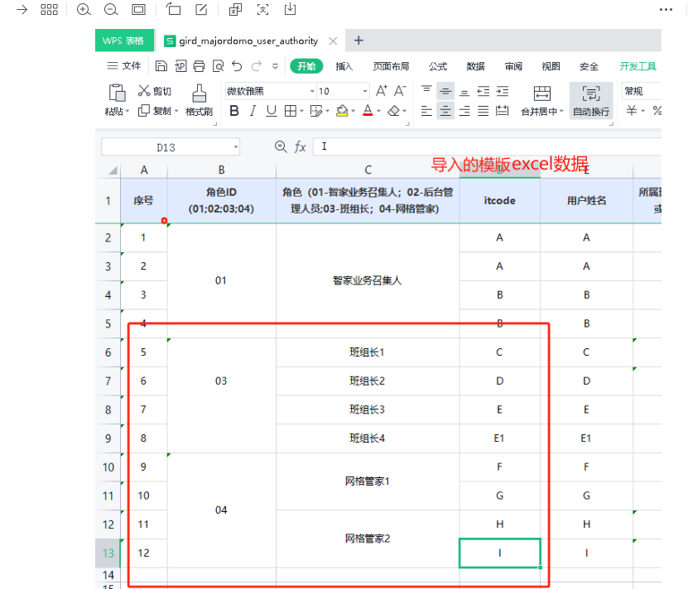This screenshot has width=688, height=589.
Task: Open the font name dropdown (微软雅黑)
Action: click(312, 91)
